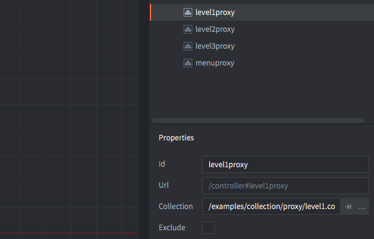Select menuproxy in the outline
Screen dimensions: 374x239
[262, 63]
